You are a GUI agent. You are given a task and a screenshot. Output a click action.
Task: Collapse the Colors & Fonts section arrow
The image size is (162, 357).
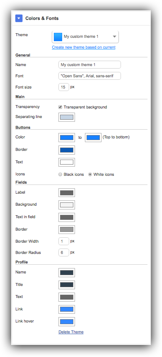19,18
